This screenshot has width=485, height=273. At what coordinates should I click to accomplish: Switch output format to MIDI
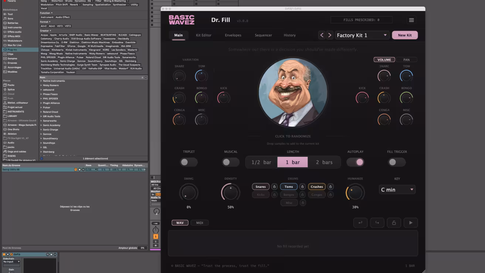(200, 223)
